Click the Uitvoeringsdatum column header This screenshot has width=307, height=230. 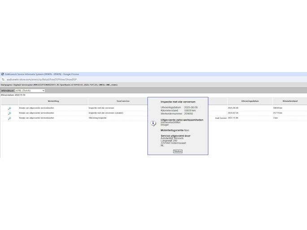coord(250,101)
